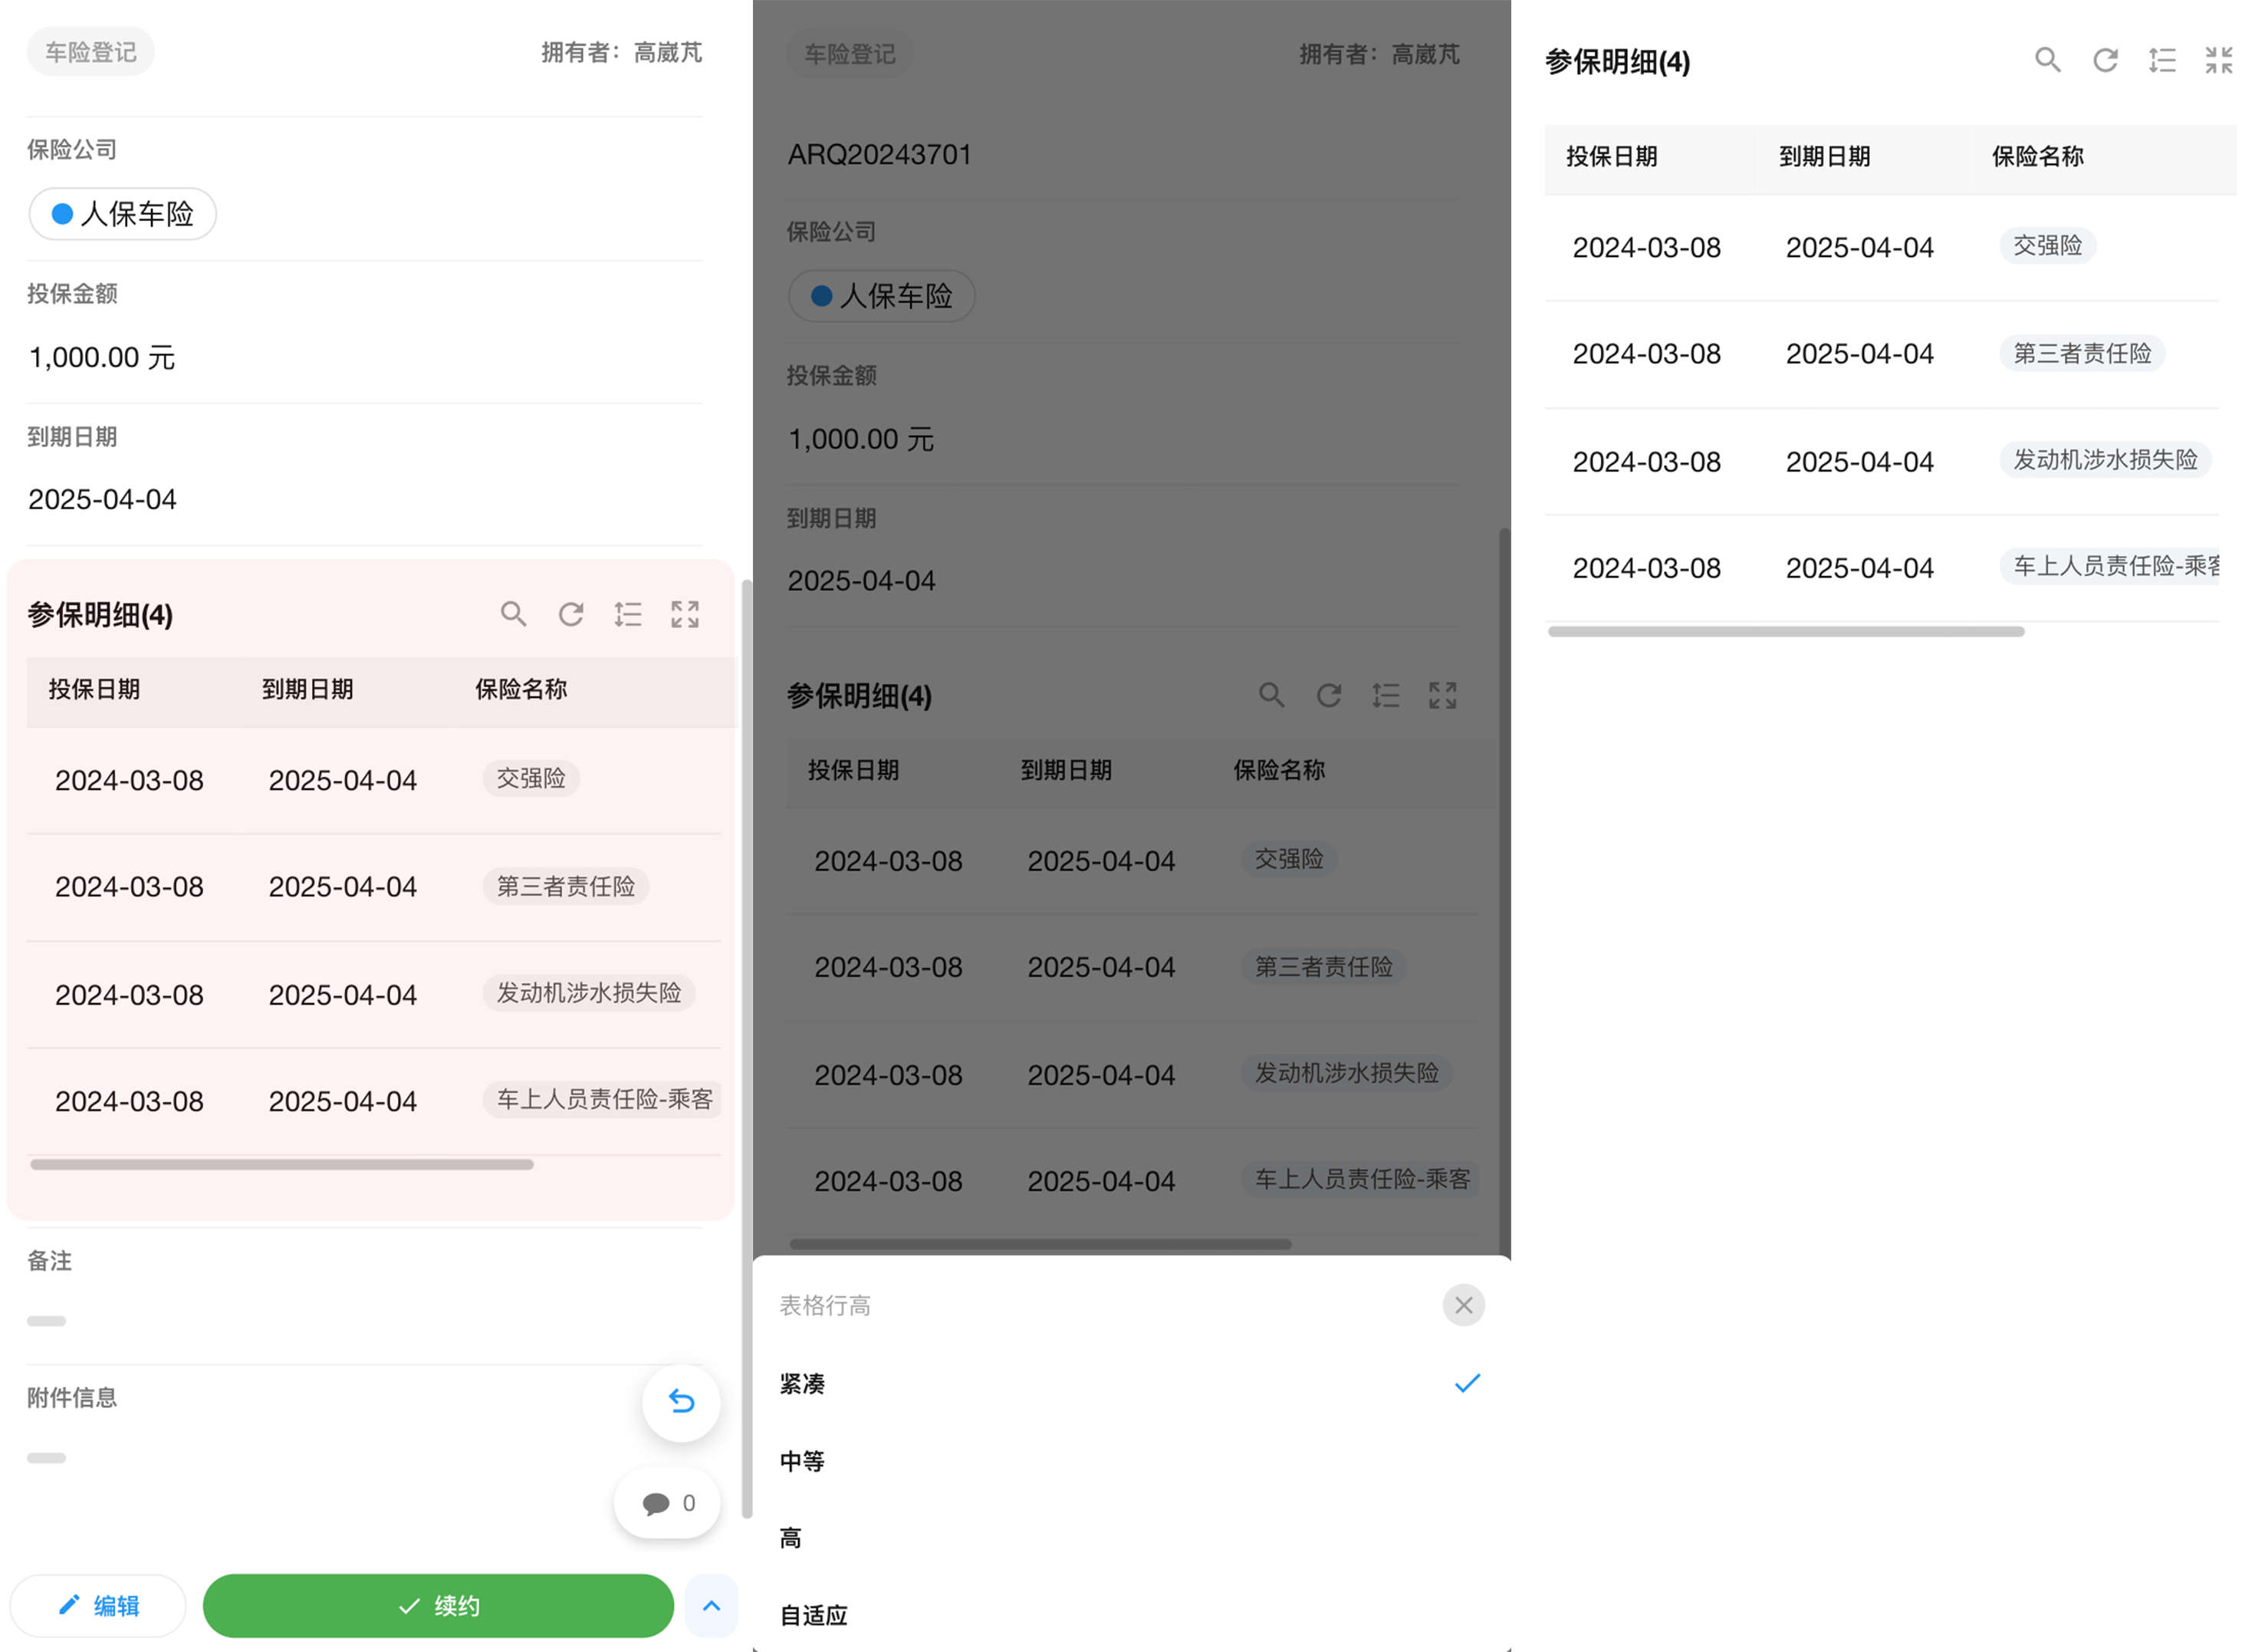The height and width of the screenshot is (1652, 2268).
Task: Click 第三者责任险 tag in right panel
Action: (x=2083, y=353)
